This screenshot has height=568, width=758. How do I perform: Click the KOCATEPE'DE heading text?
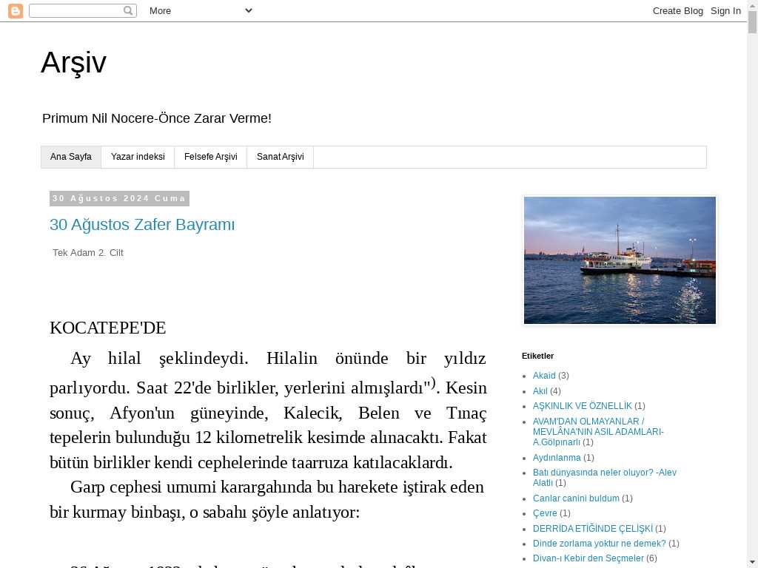[108, 328]
